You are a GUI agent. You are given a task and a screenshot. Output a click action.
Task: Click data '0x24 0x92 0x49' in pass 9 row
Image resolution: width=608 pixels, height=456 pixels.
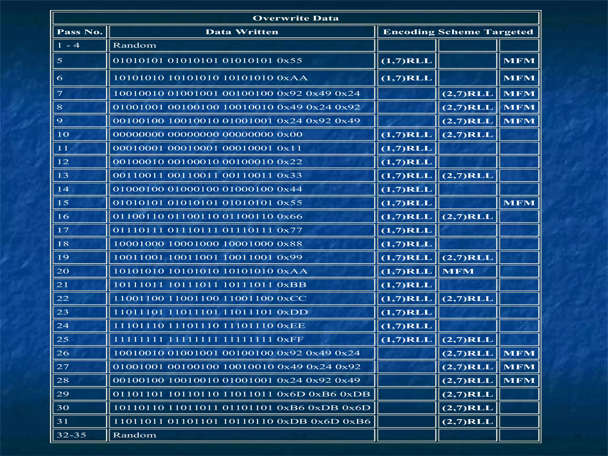point(318,121)
